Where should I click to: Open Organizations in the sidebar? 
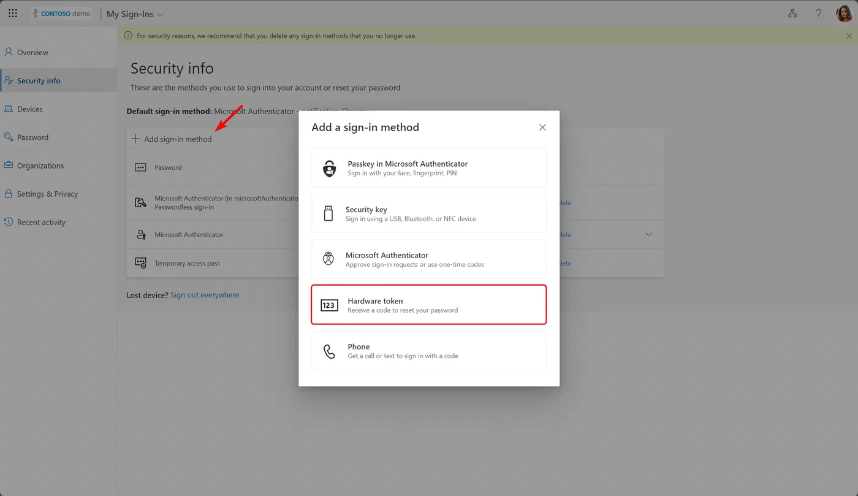(59, 166)
